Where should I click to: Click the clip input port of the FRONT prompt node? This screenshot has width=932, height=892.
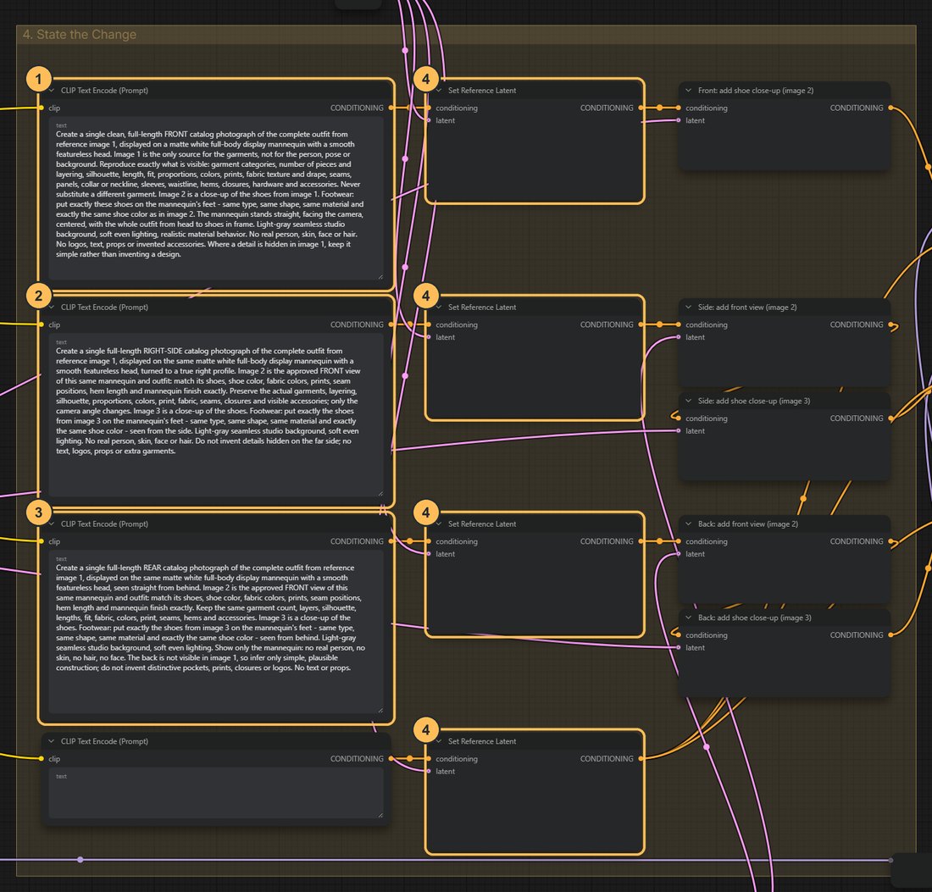tap(41, 108)
